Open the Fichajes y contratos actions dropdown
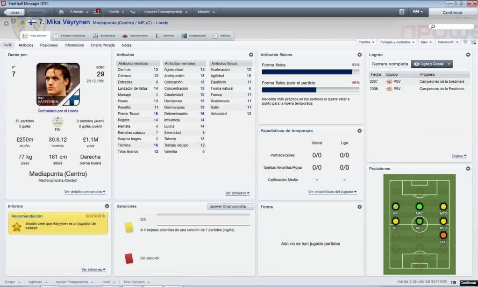 pos(398,42)
